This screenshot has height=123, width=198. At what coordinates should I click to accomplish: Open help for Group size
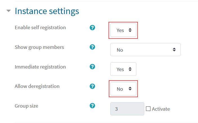[92, 106]
